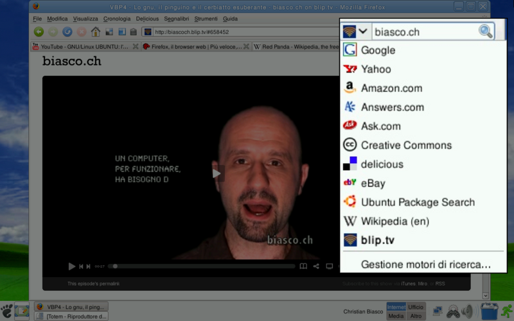Switch to Ufficio workspace
Screen dimensions: 514x321
pyautogui.click(x=416, y=307)
